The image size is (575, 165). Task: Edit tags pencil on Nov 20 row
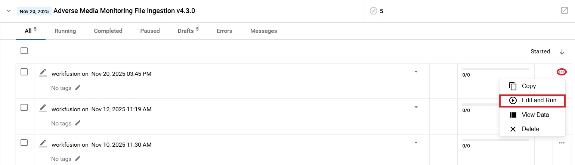(x=77, y=87)
